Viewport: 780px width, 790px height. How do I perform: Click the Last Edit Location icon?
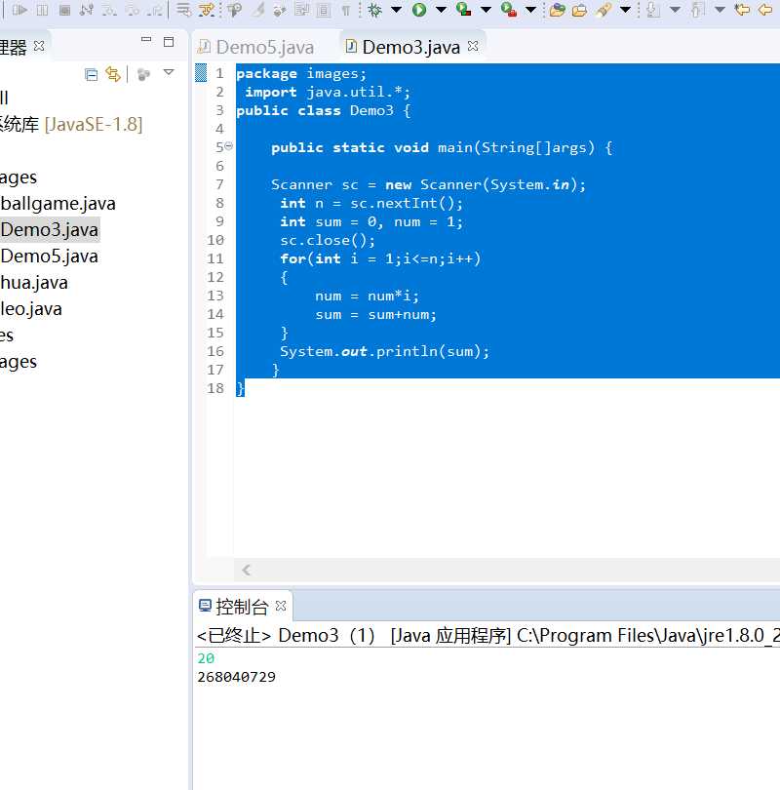click(742, 10)
